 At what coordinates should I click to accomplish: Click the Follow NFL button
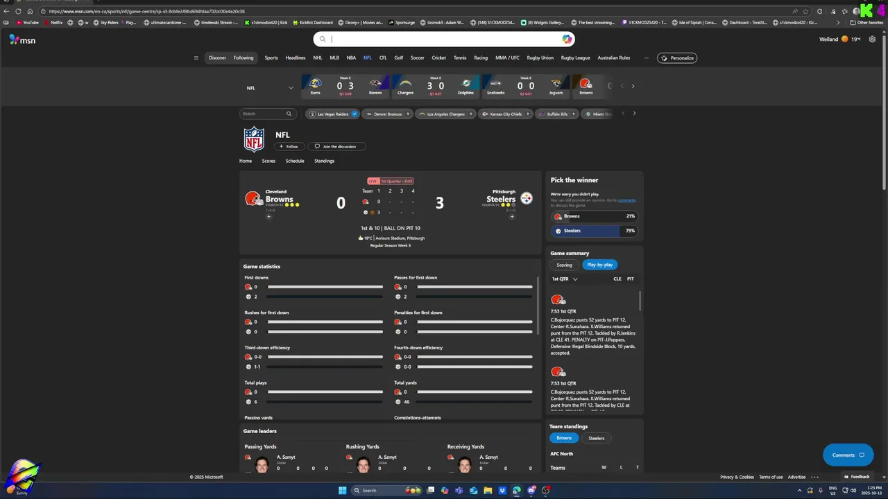pos(289,146)
